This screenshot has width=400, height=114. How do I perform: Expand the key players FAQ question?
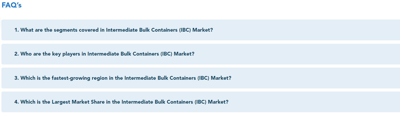(x=201, y=54)
